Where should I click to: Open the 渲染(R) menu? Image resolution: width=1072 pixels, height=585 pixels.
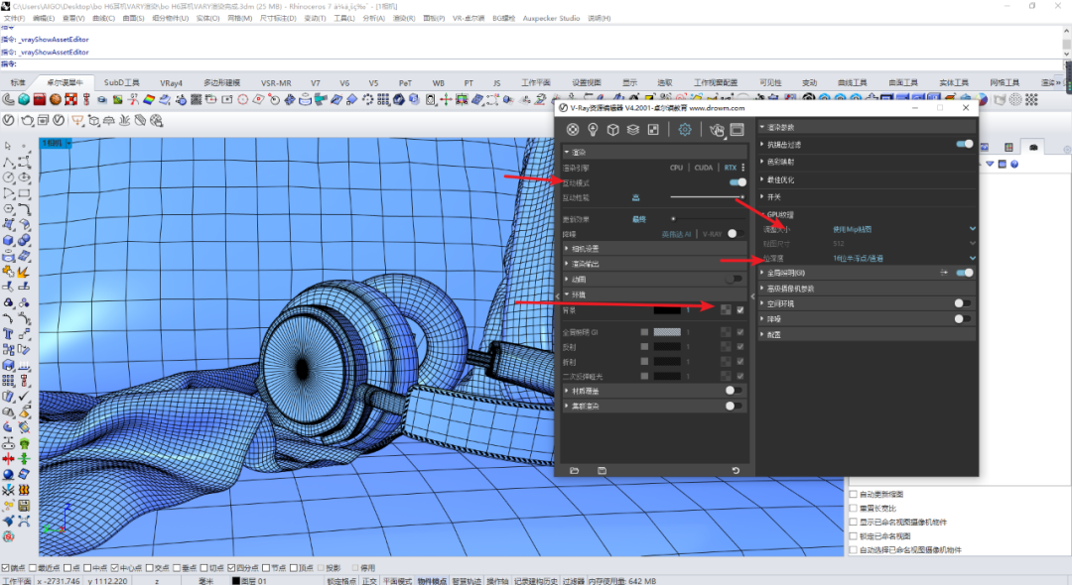point(403,19)
